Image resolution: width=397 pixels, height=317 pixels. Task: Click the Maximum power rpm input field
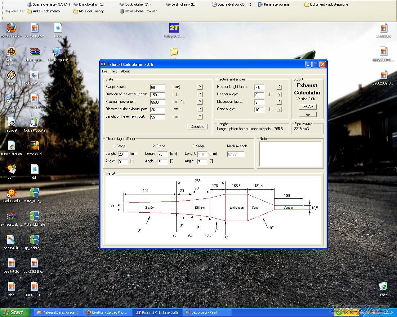click(158, 102)
